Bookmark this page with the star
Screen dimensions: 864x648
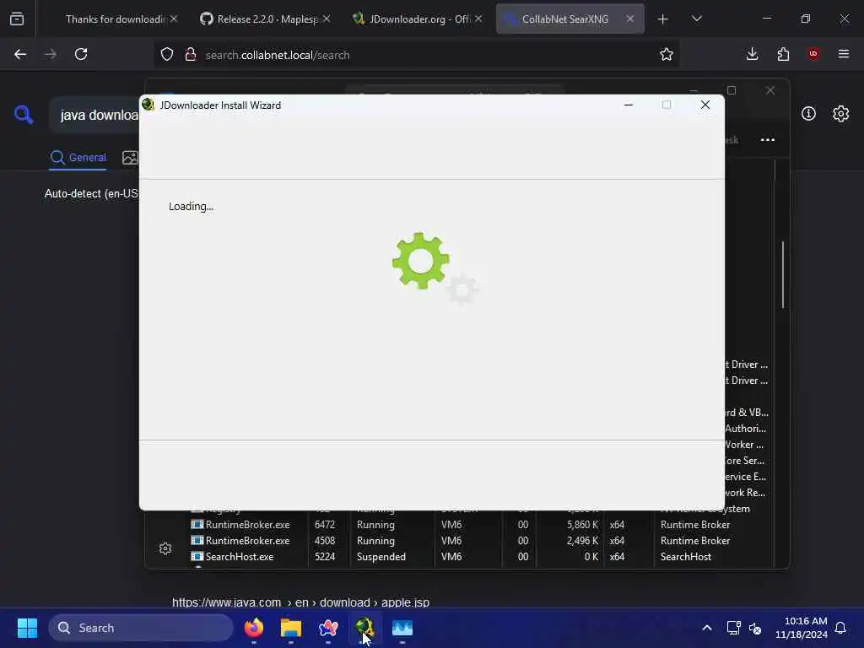pos(667,54)
